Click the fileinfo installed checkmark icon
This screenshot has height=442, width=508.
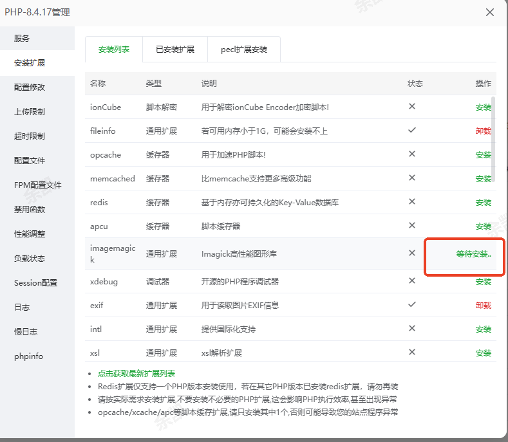coord(412,130)
